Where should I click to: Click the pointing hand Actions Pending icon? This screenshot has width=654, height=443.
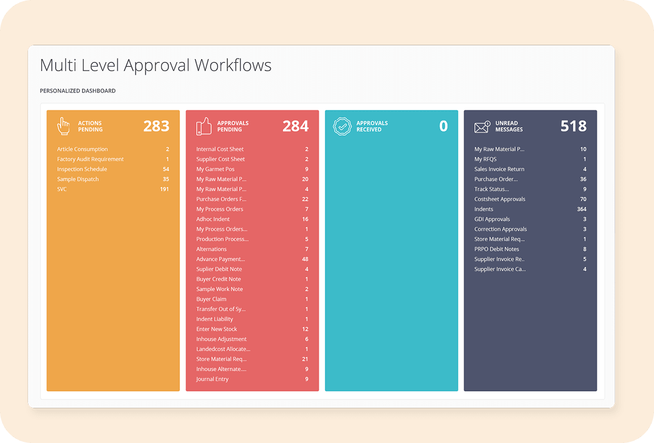[63, 126]
